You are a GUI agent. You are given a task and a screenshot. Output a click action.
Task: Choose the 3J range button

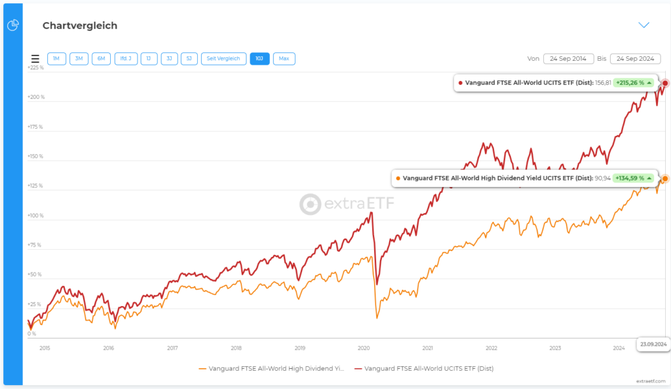[x=169, y=58]
